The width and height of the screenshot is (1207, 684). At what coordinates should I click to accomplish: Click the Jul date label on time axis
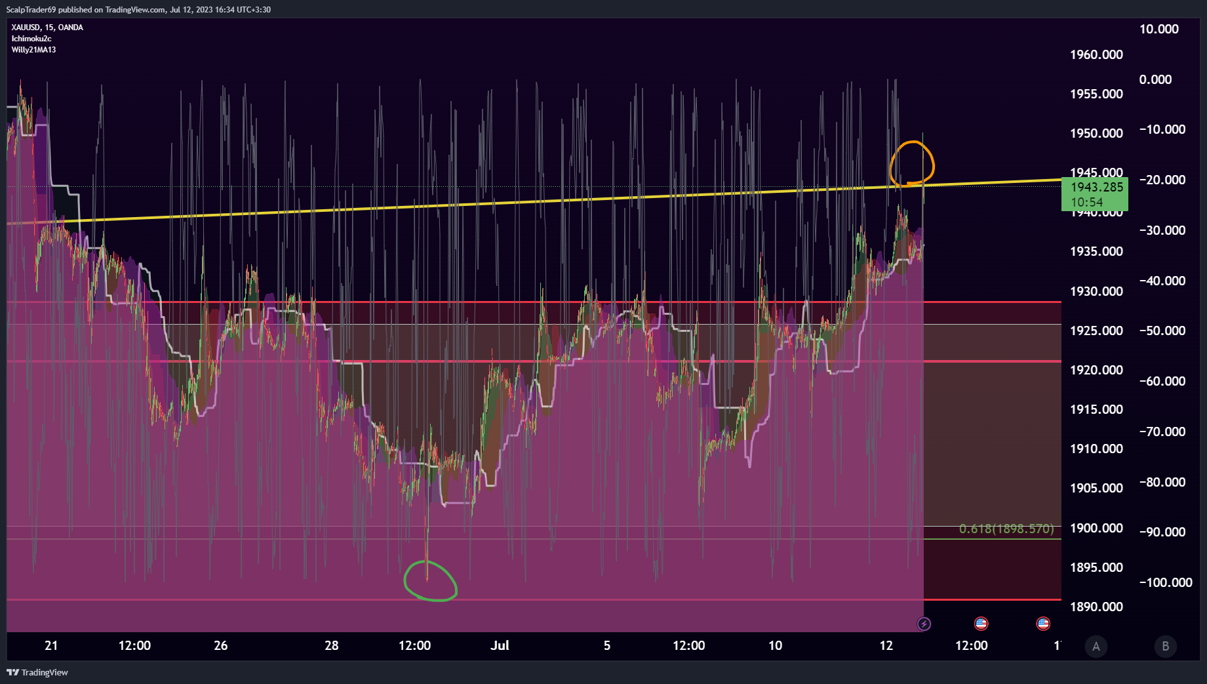coord(500,645)
